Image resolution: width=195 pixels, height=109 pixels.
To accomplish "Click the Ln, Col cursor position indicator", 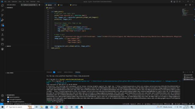I will (126, 104).
